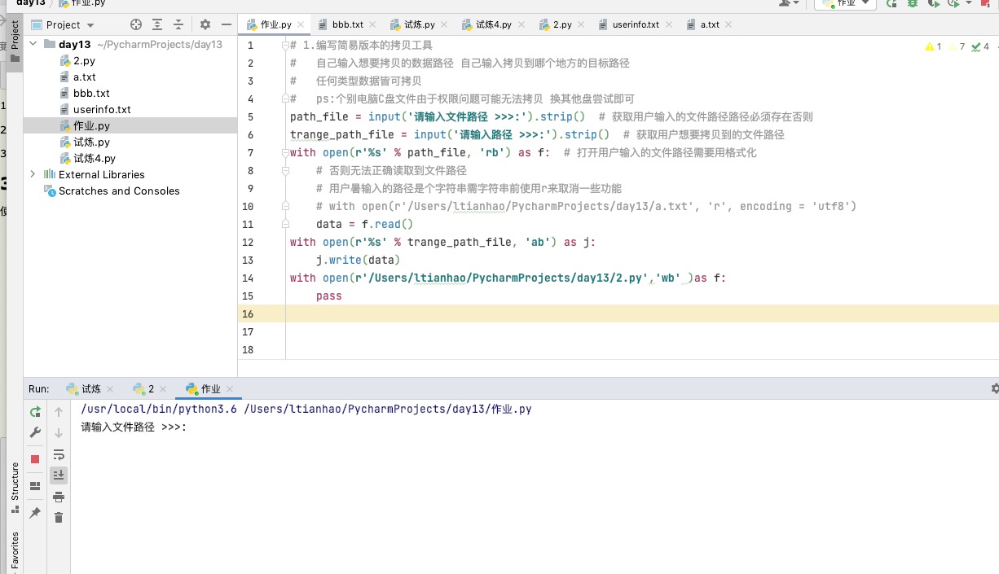The height and width of the screenshot is (574, 999).
Task: Click the fold end marker at line 11
Action: [x=285, y=224]
